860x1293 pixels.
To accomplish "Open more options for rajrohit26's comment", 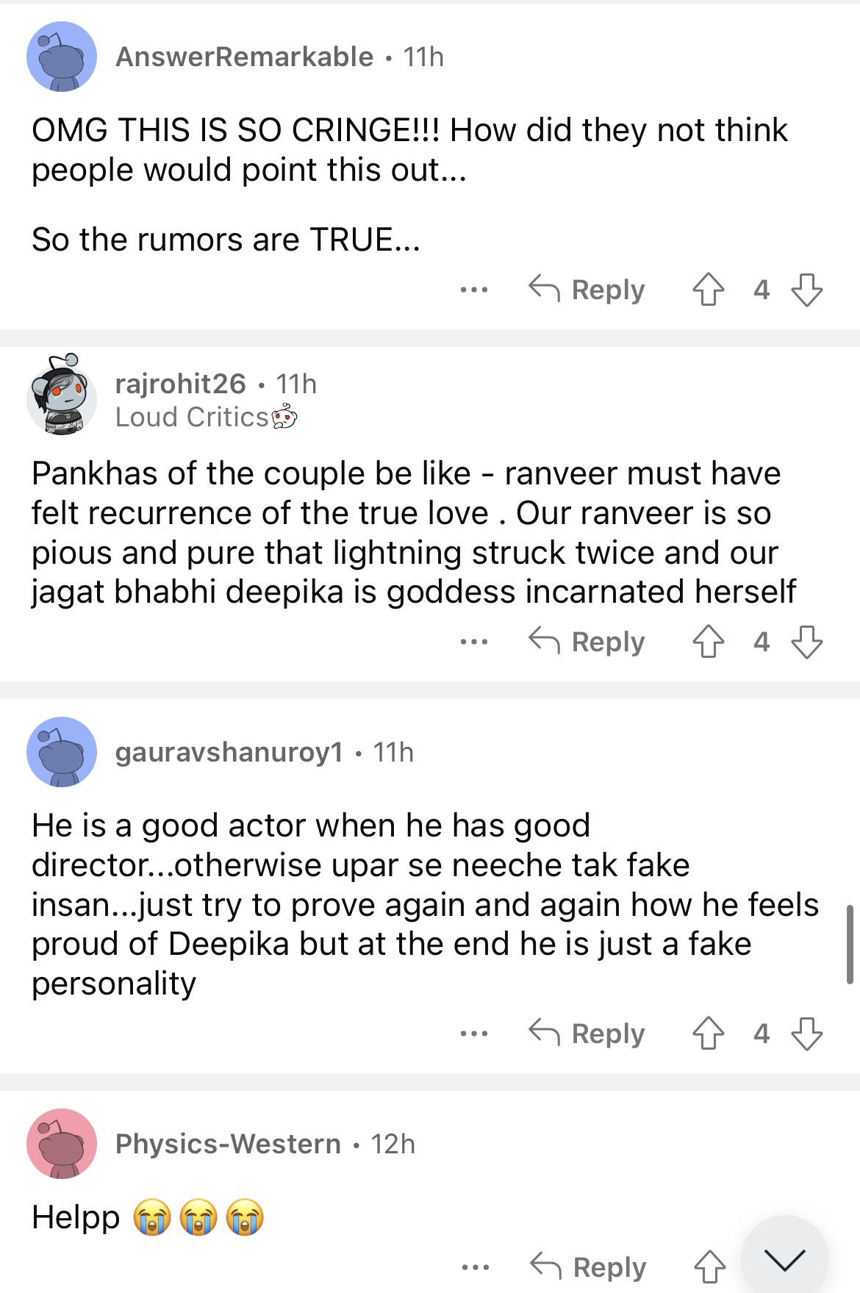I will [x=474, y=642].
